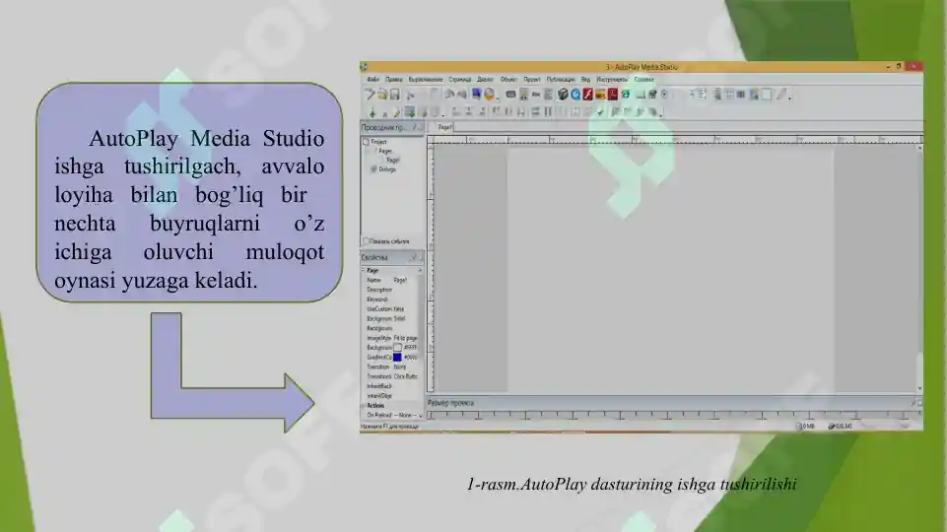The width and height of the screenshot is (947, 532).
Task: Click the Name property value Page1
Action: [400, 280]
